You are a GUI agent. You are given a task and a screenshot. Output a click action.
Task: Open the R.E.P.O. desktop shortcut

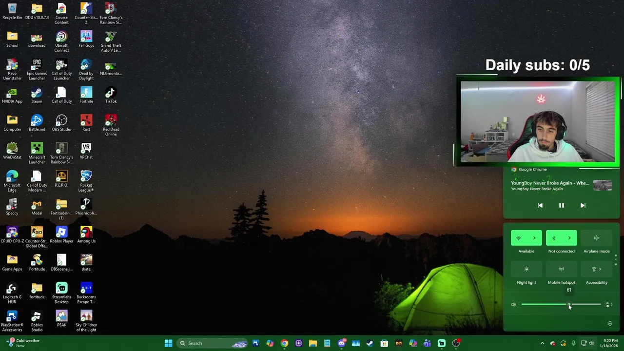point(61,179)
